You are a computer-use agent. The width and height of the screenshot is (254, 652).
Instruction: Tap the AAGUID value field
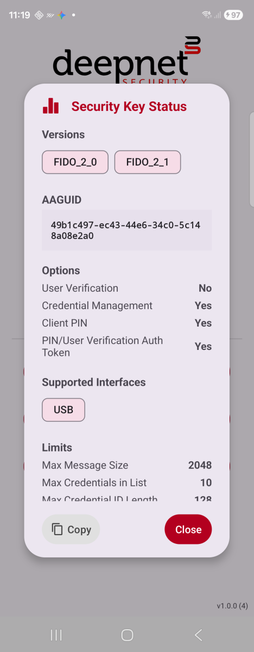[127, 230]
